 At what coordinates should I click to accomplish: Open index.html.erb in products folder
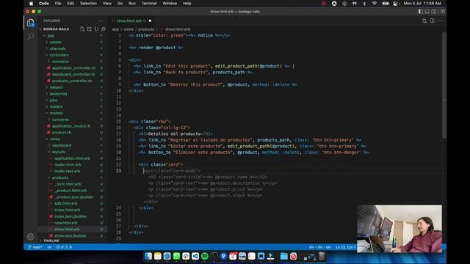pyautogui.click(x=67, y=210)
